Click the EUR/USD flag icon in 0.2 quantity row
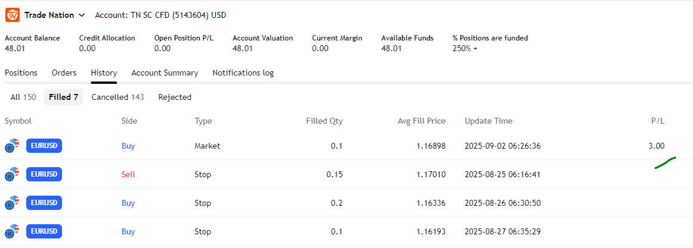The height and width of the screenshot is (248, 693). [12, 203]
